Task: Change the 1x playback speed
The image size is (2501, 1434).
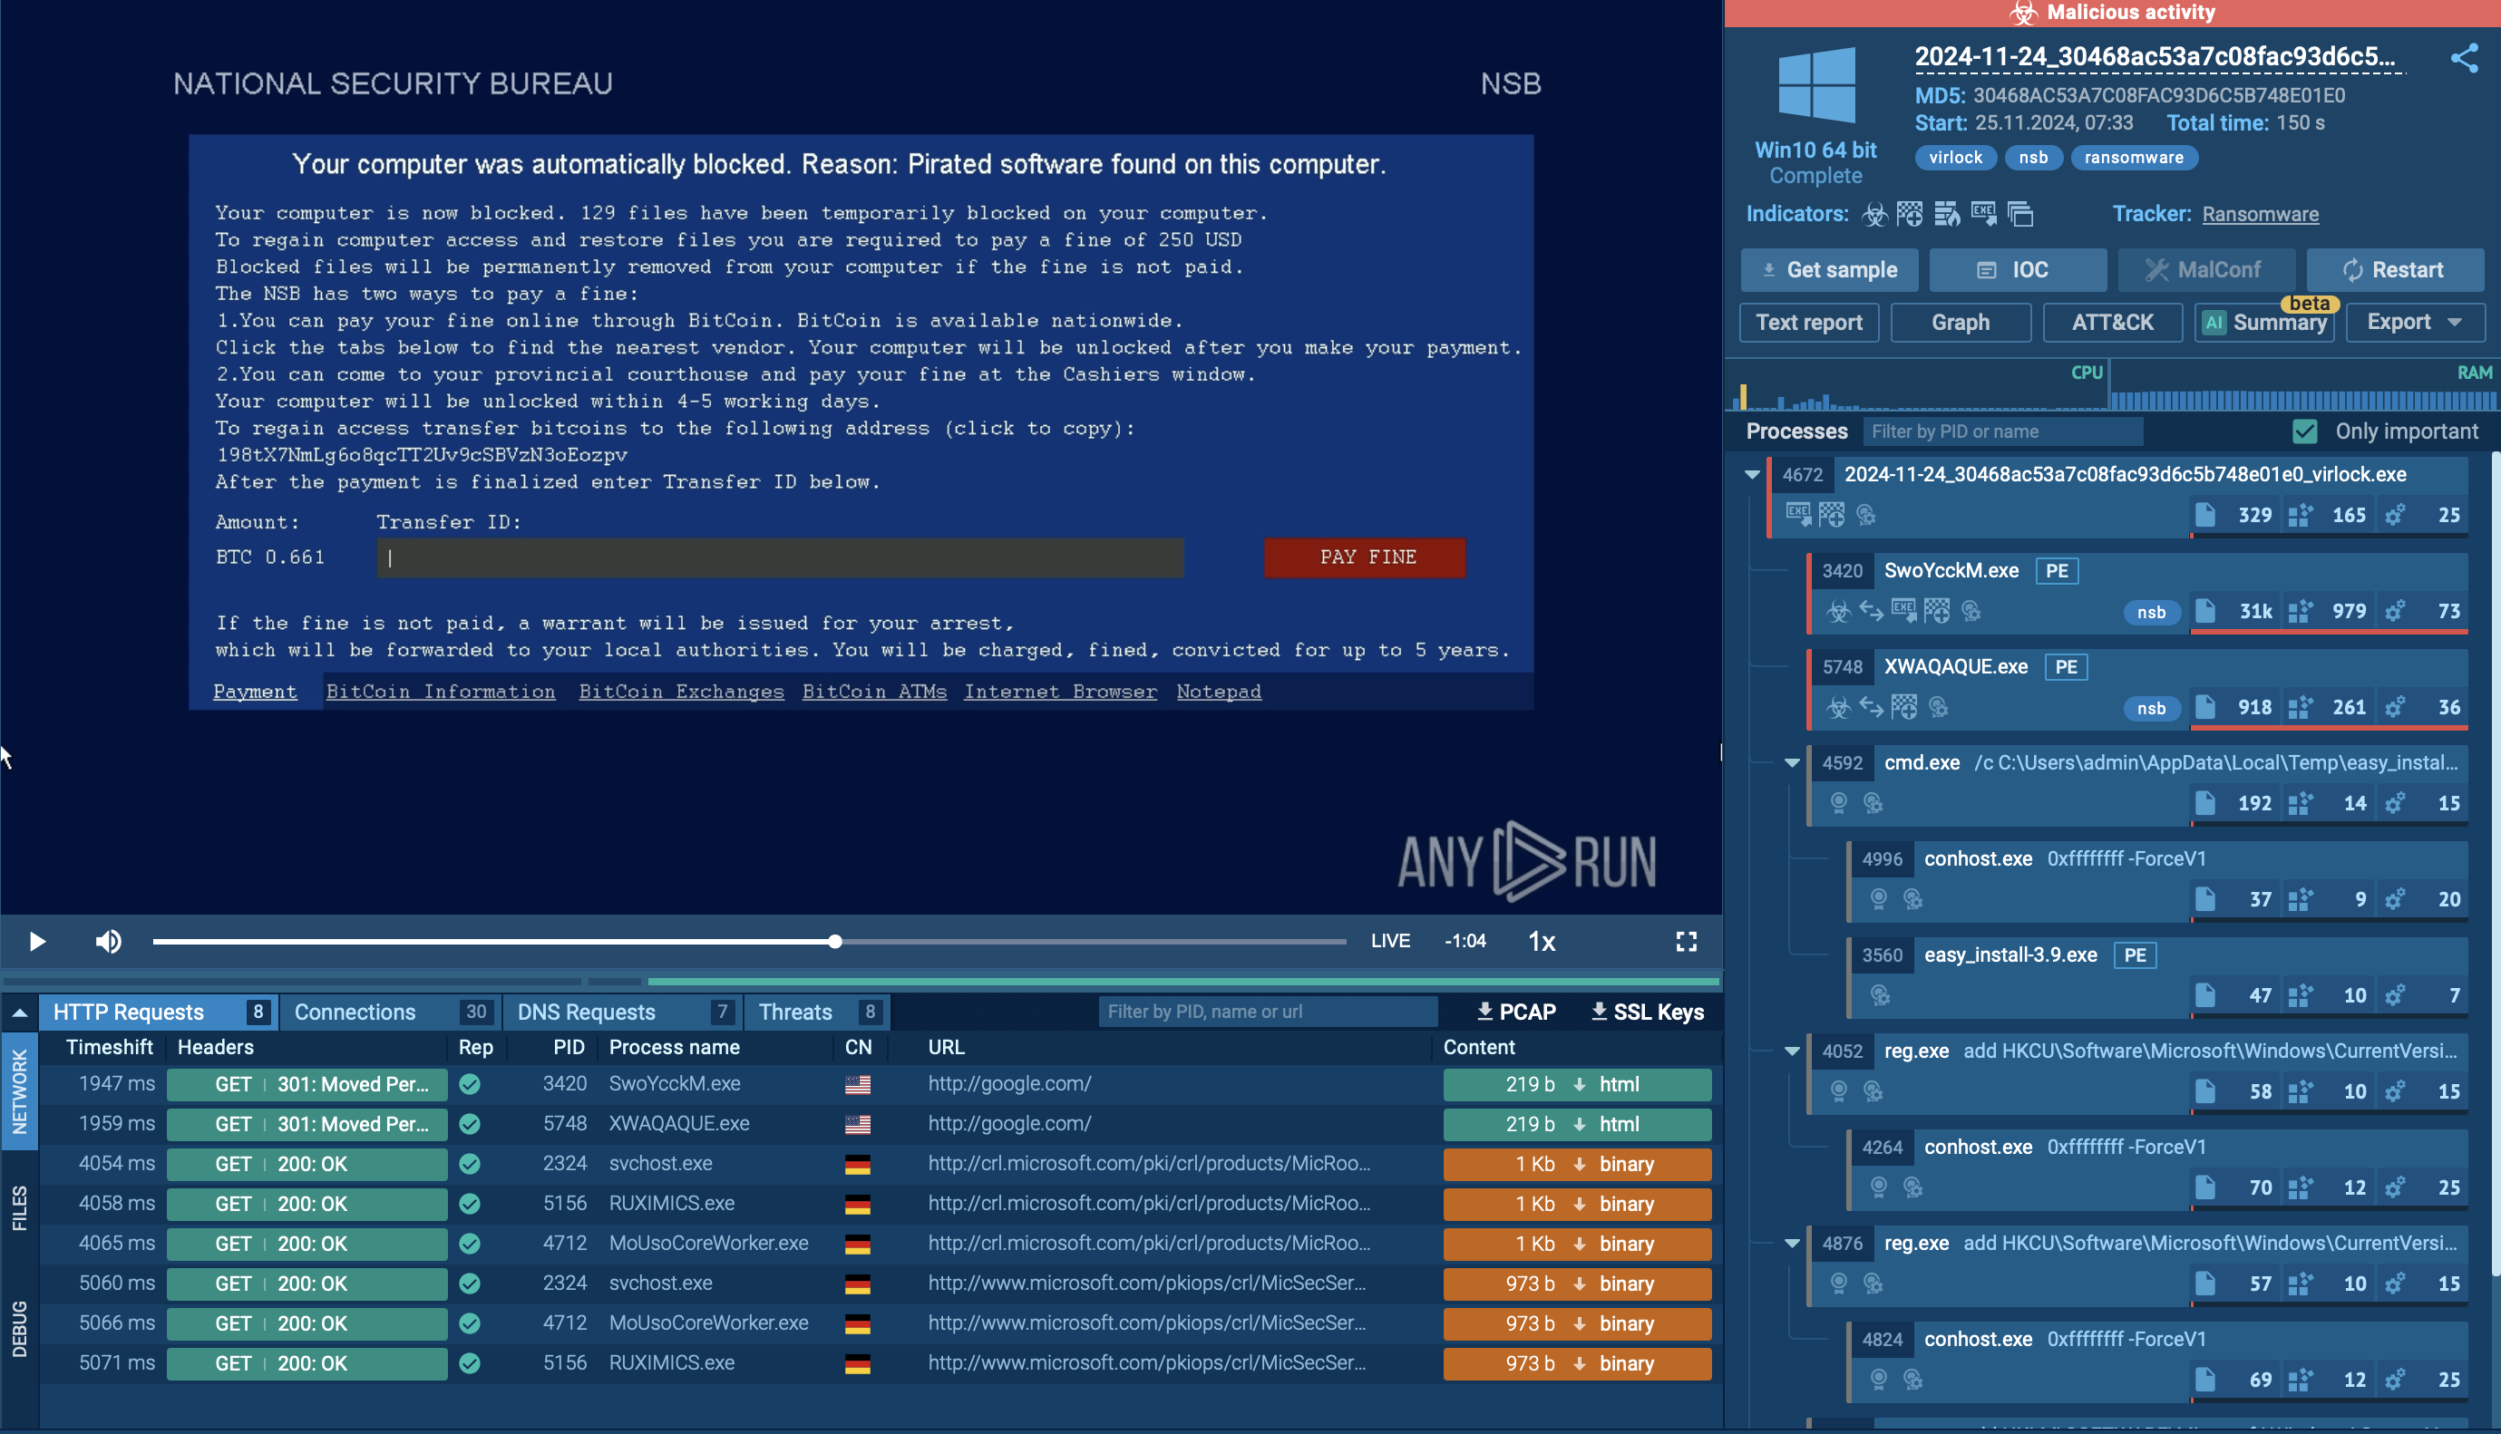Action: pyautogui.click(x=1541, y=942)
